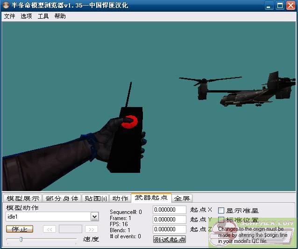This screenshot has width=298, height=249.
Task: Open the 工具 menu
Action: [43, 16]
